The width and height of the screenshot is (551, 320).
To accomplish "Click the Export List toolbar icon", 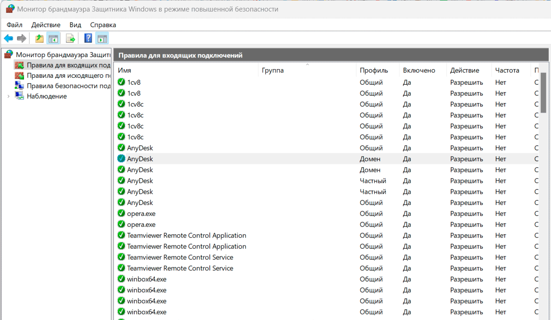I will click(x=70, y=39).
